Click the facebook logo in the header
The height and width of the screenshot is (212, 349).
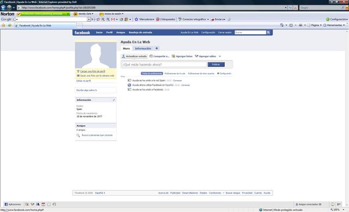82,33
